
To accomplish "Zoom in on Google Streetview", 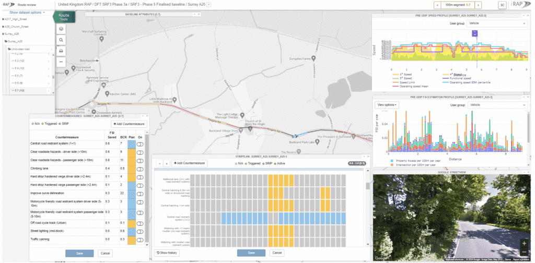I will coord(524,244).
